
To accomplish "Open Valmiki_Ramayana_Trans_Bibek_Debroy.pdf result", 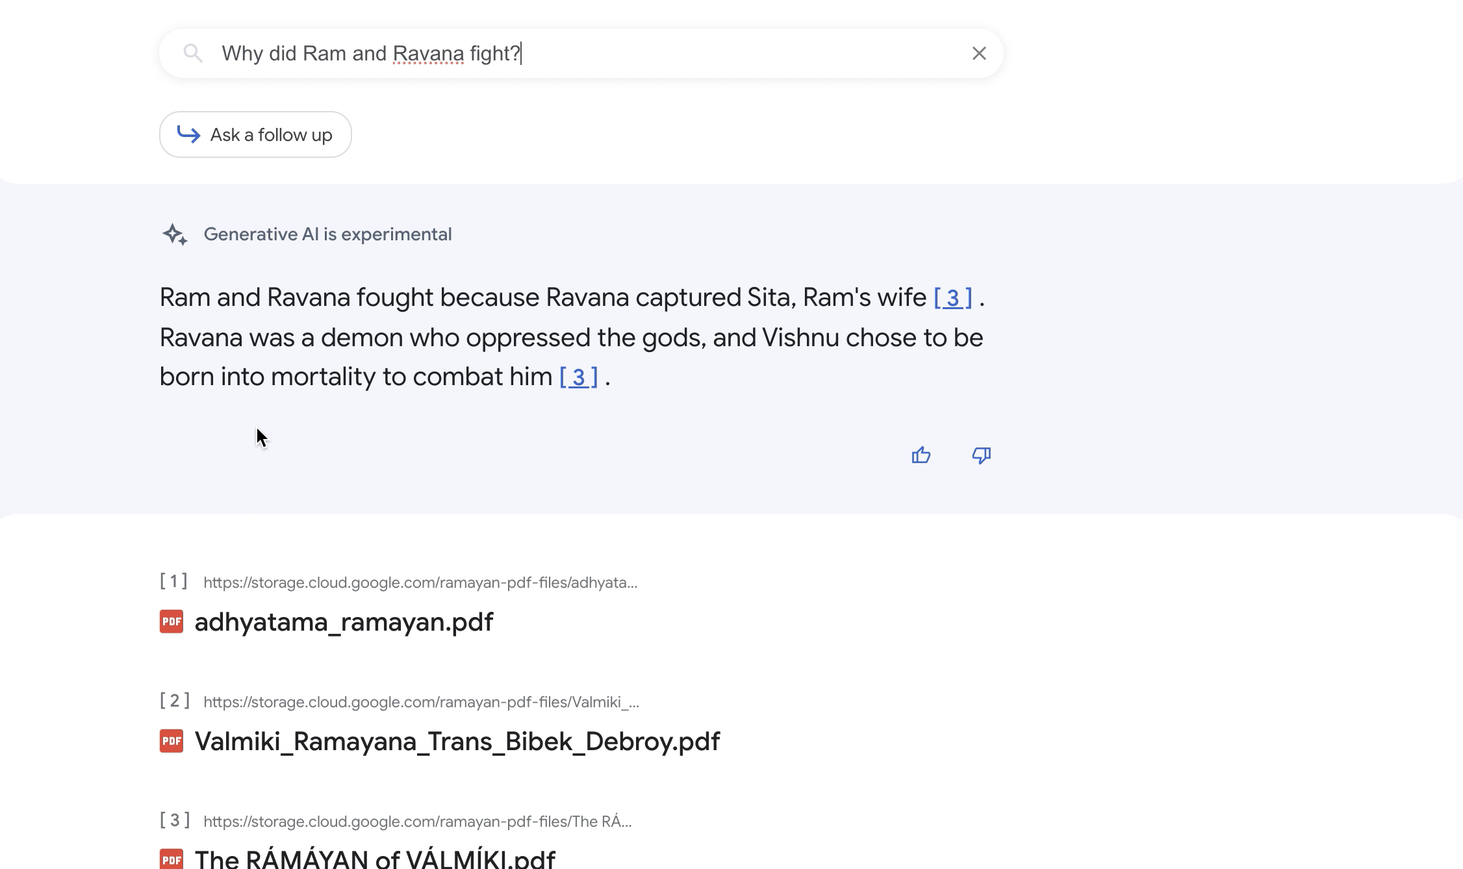I will [x=457, y=741].
